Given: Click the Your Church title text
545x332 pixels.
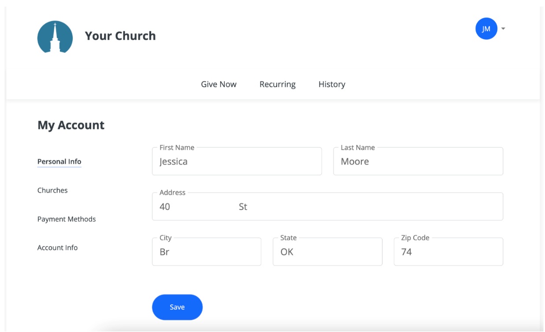Looking at the screenshot, I should pos(120,36).
